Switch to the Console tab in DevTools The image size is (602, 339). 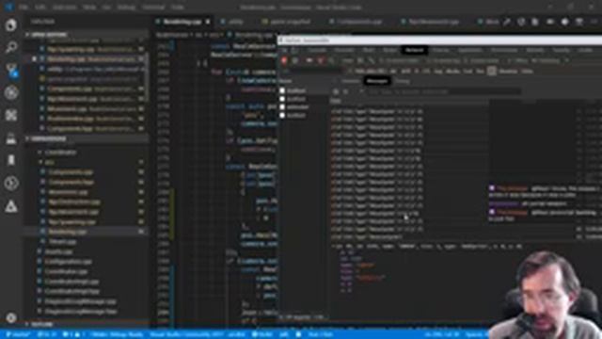pyautogui.click(x=317, y=50)
